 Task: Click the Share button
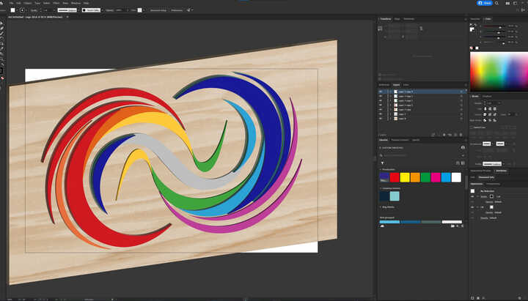pyautogui.click(x=485, y=3)
